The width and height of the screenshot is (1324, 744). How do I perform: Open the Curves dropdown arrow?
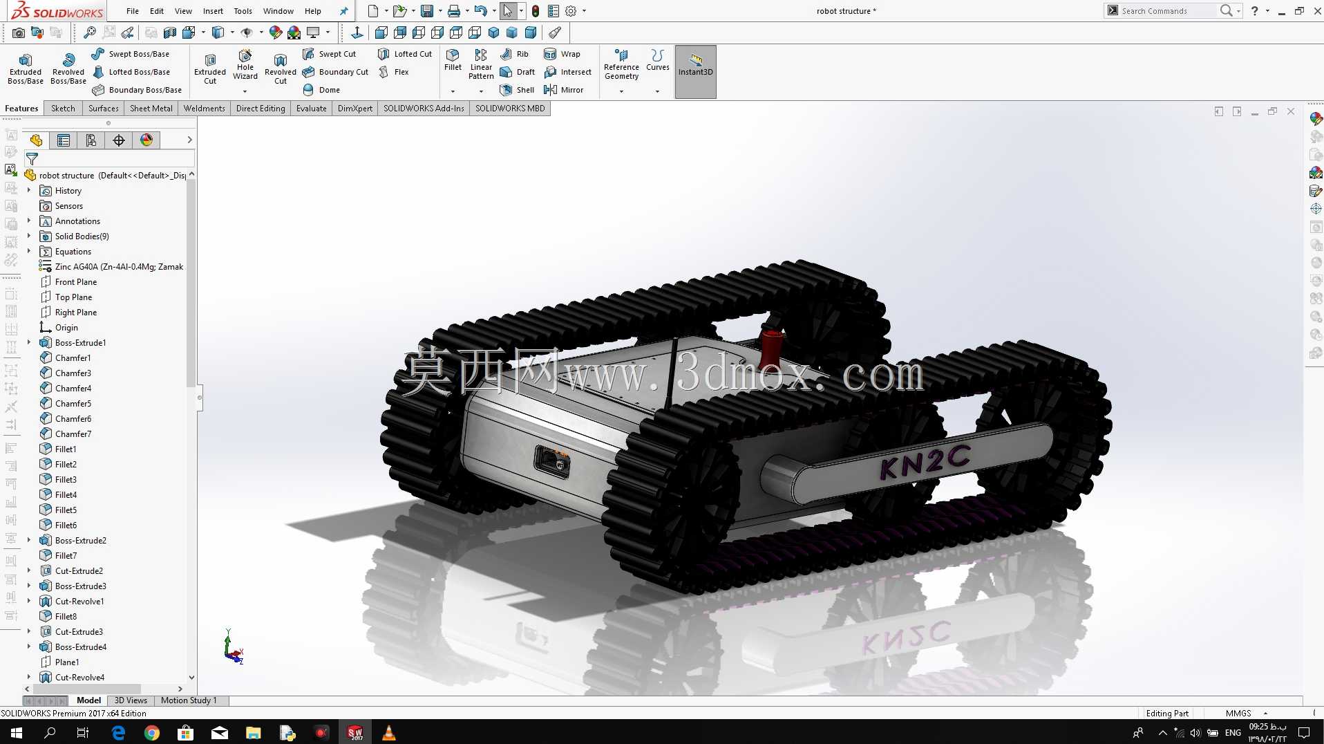click(657, 91)
